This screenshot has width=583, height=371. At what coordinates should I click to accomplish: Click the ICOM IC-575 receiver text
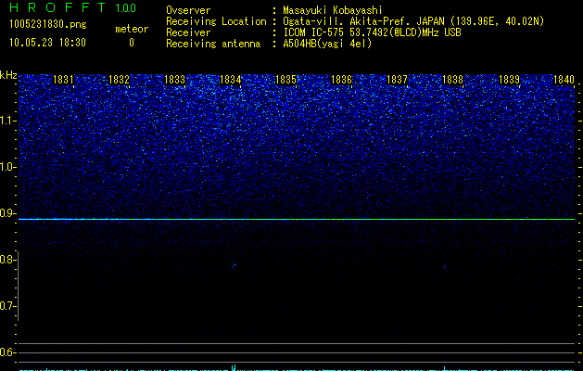(x=372, y=32)
